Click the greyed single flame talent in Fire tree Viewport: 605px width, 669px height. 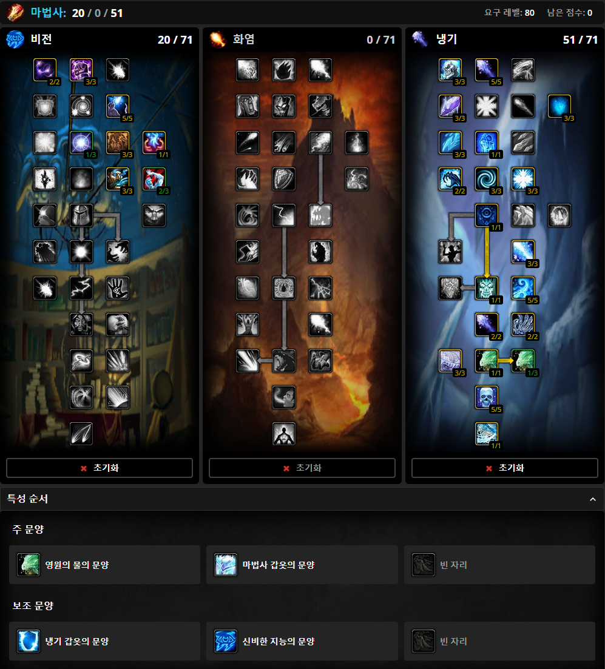pos(357,143)
